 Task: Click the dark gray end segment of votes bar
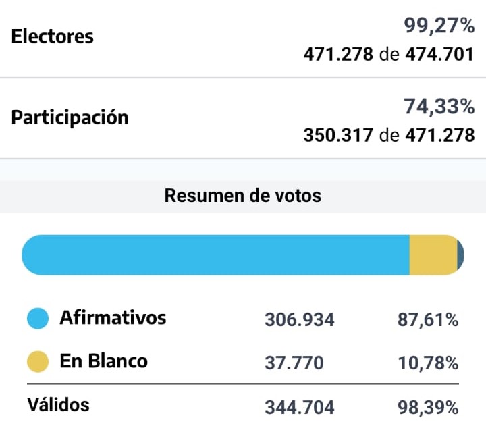[x=460, y=255]
